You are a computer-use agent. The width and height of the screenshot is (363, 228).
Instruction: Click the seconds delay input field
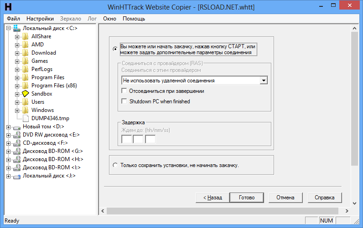[150, 139]
